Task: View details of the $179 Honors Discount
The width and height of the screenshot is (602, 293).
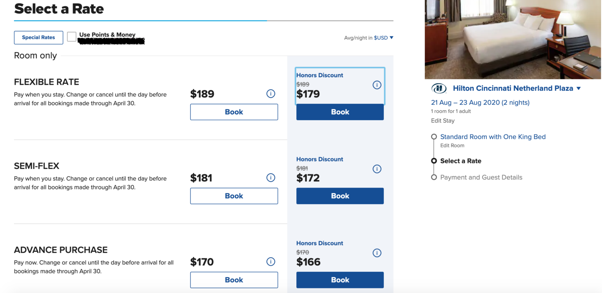Action: pyautogui.click(x=377, y=85)
